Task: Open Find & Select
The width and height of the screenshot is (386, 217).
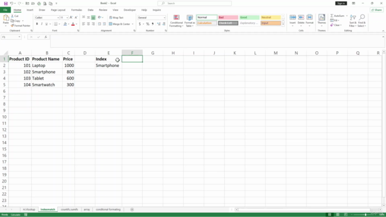Action: pos(362,20)
